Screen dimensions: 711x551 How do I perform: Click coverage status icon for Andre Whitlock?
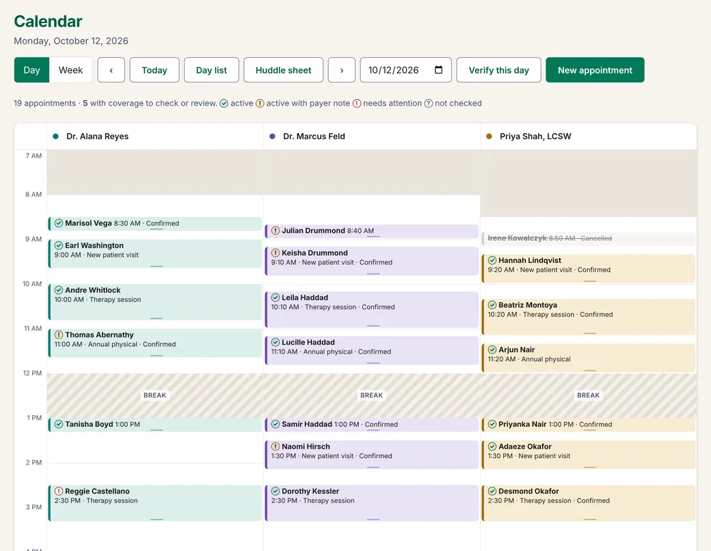[x=59, y=290]
